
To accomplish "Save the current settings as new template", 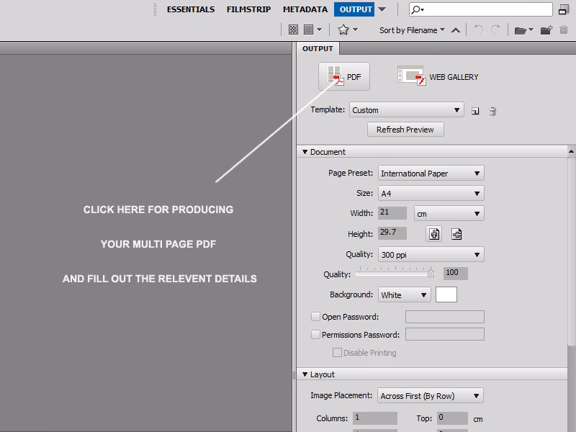I will [475, 110].
